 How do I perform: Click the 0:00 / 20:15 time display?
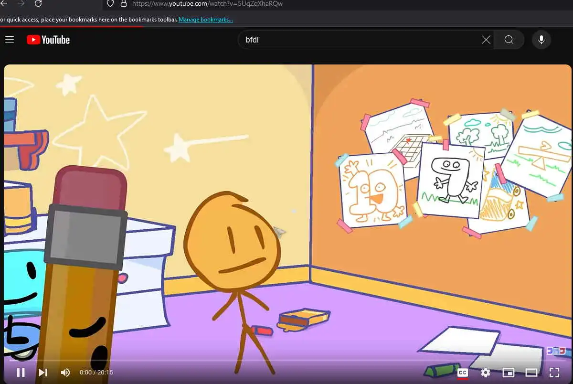pos(96,373)
